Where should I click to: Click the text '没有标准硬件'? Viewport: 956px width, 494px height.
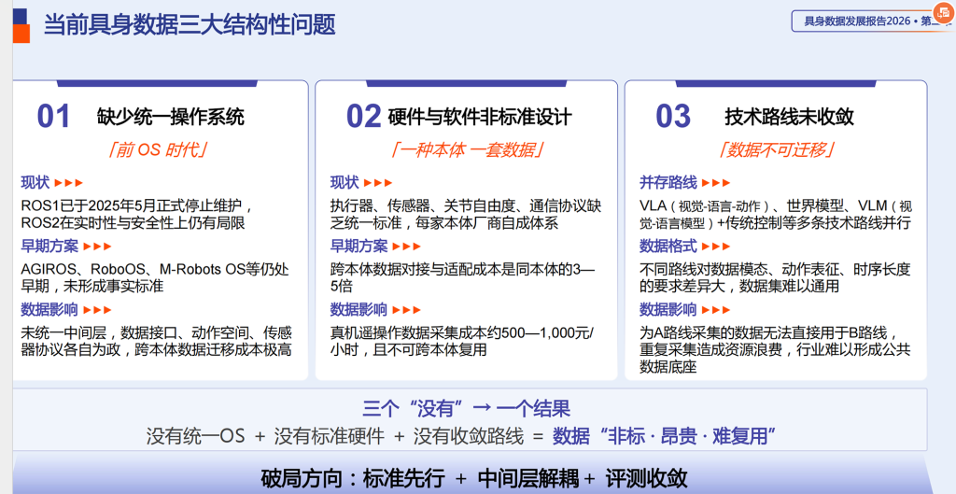pyautogui.click(x=330, y=436)
